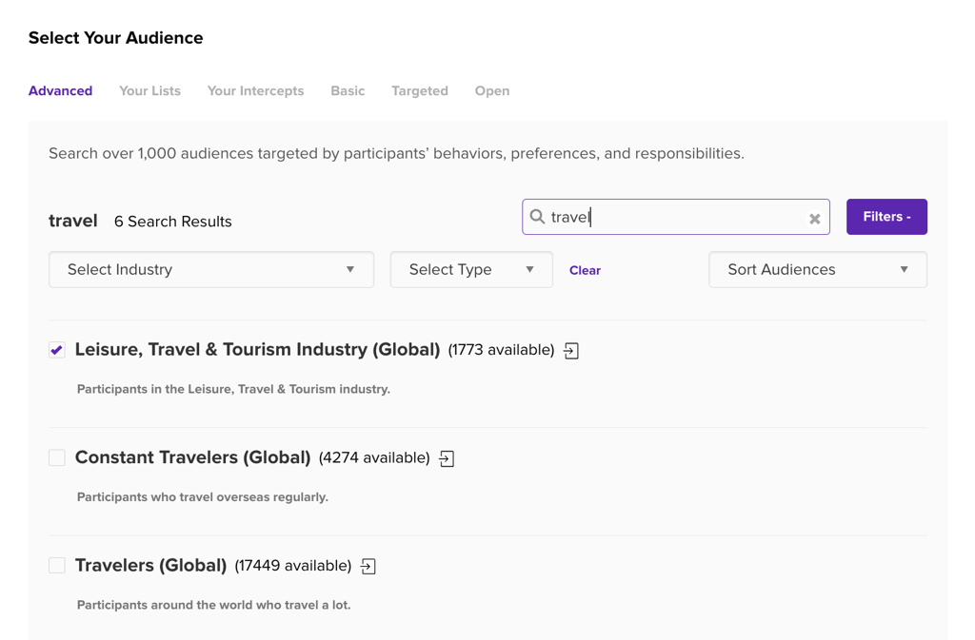Image resolution: width=975 pixels, height=640 pixels.
Task: Switch to the Open tab
Action: point(492,91)
